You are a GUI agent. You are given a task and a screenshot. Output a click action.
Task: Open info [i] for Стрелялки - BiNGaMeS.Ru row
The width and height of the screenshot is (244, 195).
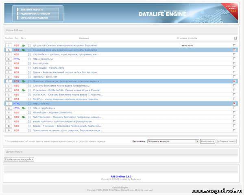click(29, 90)
